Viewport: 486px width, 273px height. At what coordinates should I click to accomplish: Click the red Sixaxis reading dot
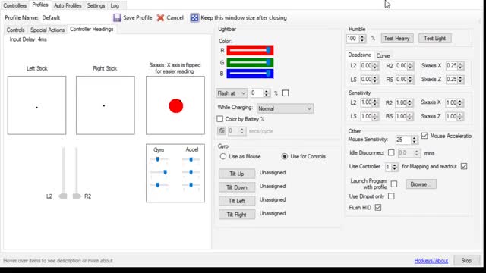pos(175,106)
